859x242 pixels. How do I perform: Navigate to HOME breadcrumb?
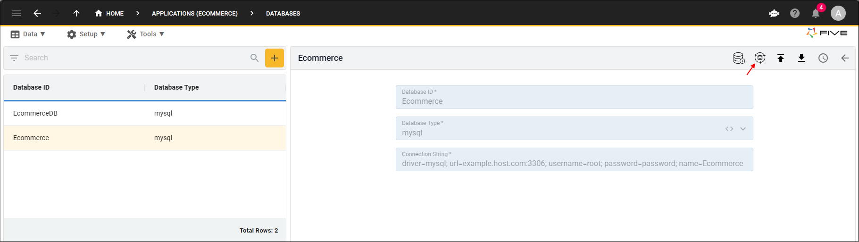coord(109,13)
